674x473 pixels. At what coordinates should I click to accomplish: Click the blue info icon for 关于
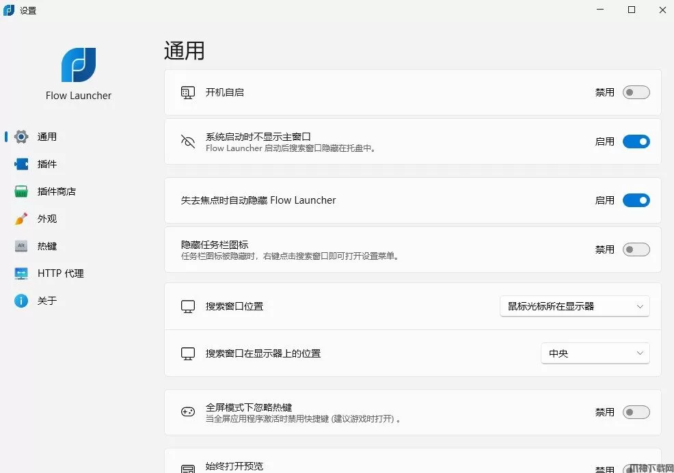[x=21, y=301]
